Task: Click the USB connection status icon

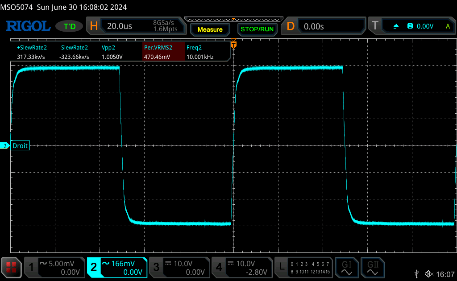Action: [x=417, y=274]
